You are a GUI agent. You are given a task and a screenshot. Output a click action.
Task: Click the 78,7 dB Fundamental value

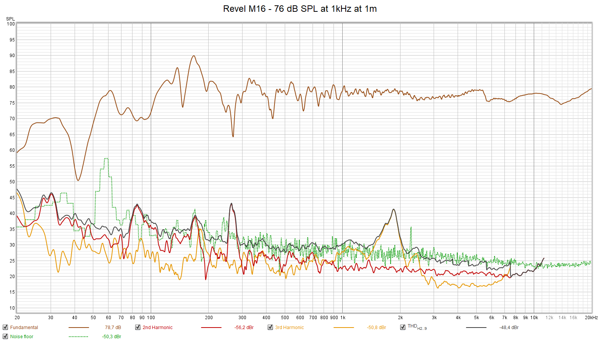[113, 328]
